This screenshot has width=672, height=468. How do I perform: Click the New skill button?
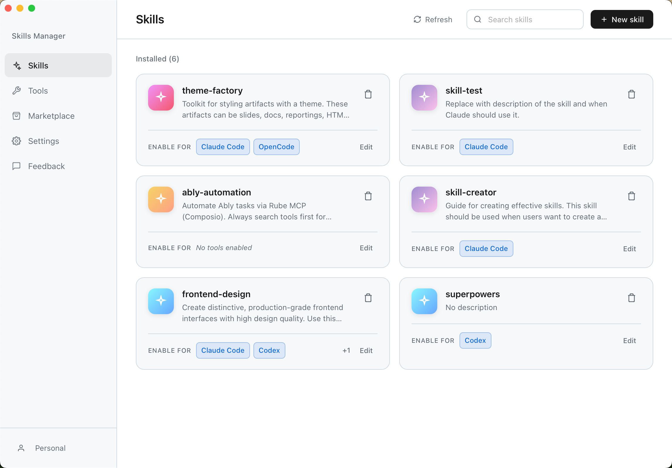622,20
